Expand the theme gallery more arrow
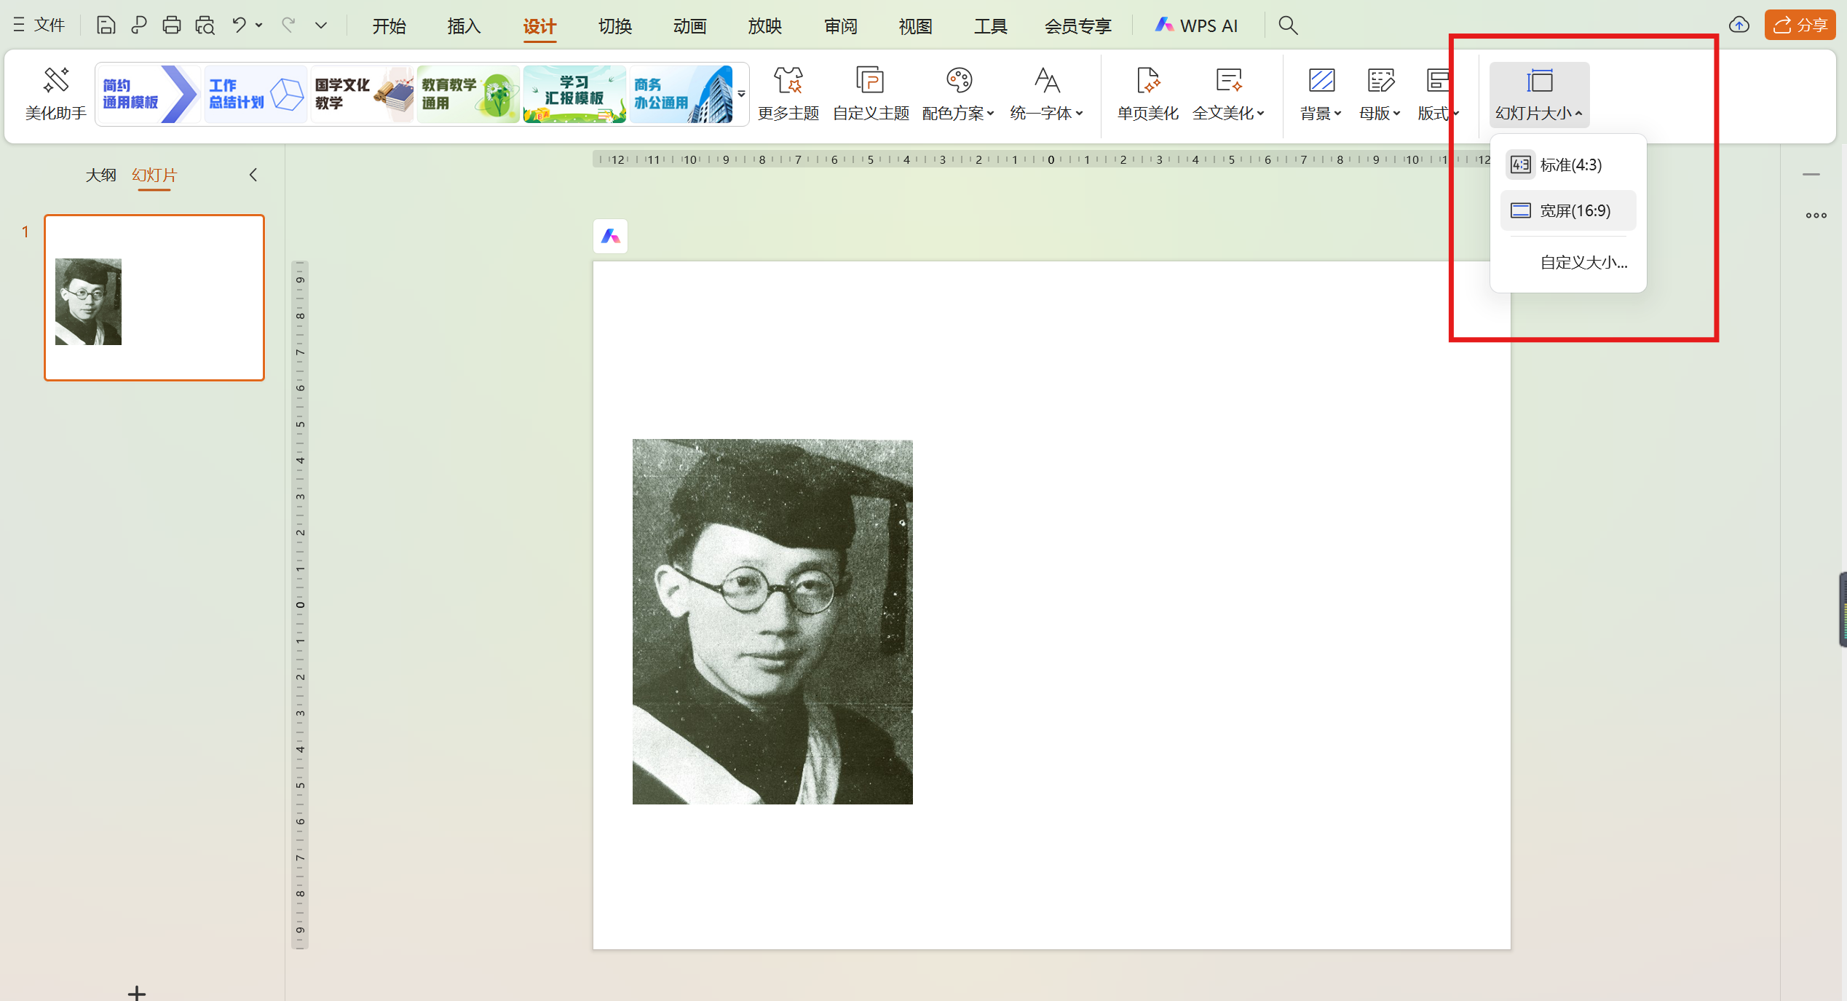This screenshot has height=1001, width=1847. pyautogui.click(x=741, y=94)
